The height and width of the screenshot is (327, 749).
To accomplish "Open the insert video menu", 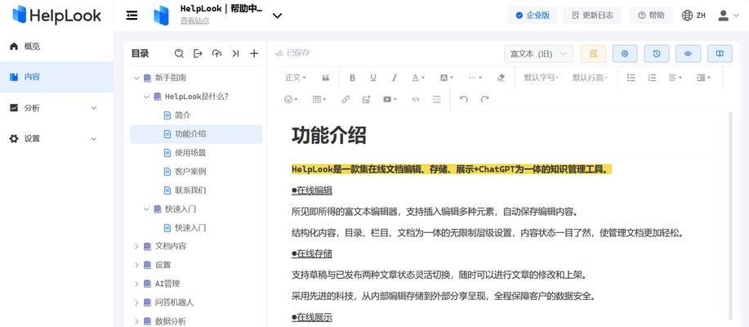I will [x=390, y=99].
